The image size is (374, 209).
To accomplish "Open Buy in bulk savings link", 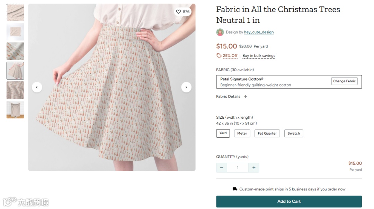I will click(259, 56).
